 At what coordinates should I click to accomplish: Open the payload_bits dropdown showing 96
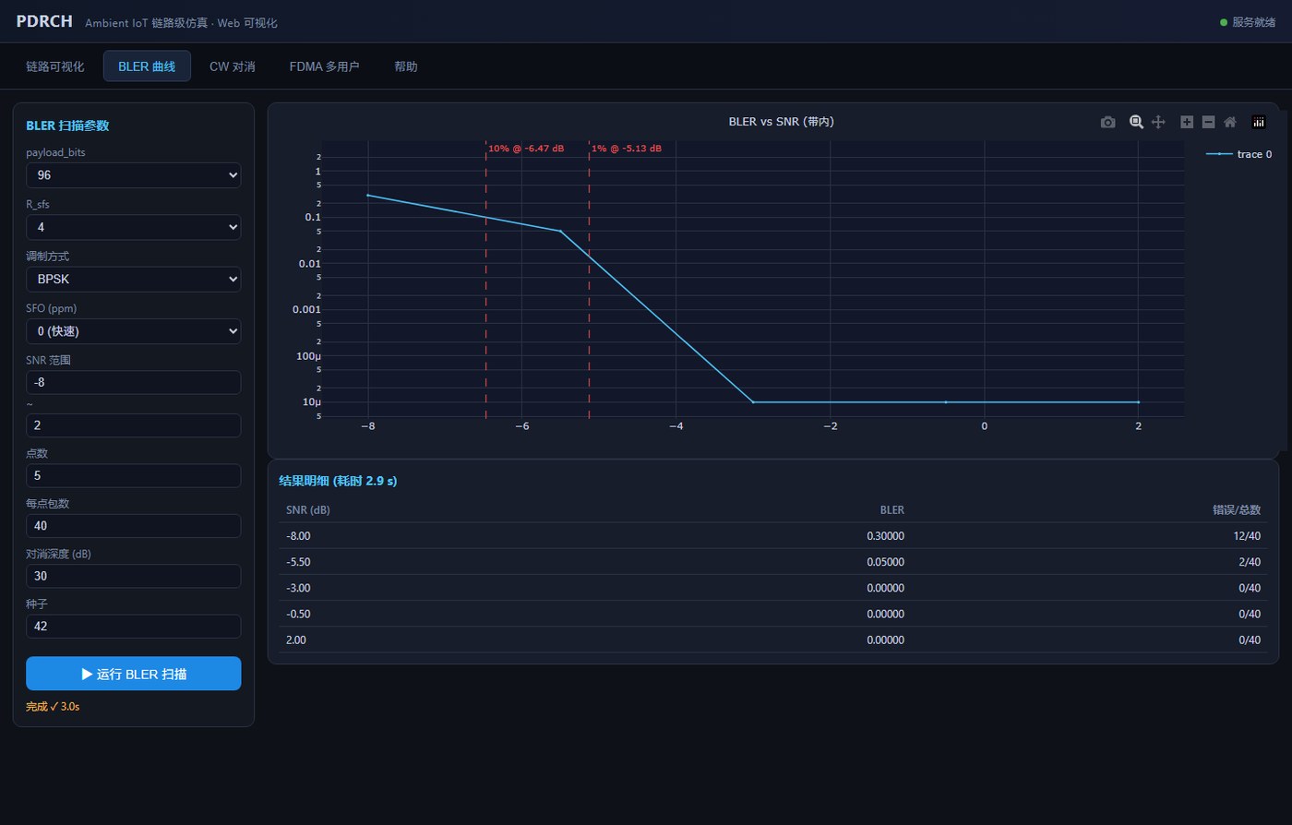point(133,174)
